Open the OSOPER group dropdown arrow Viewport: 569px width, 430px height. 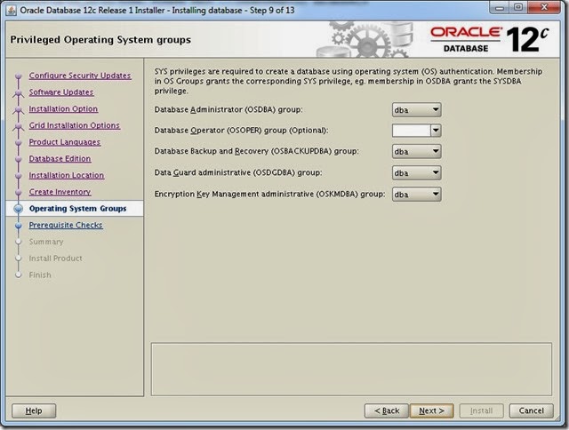(x=436, y=131)
